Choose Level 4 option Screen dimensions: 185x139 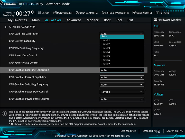(x=122, y=52)
